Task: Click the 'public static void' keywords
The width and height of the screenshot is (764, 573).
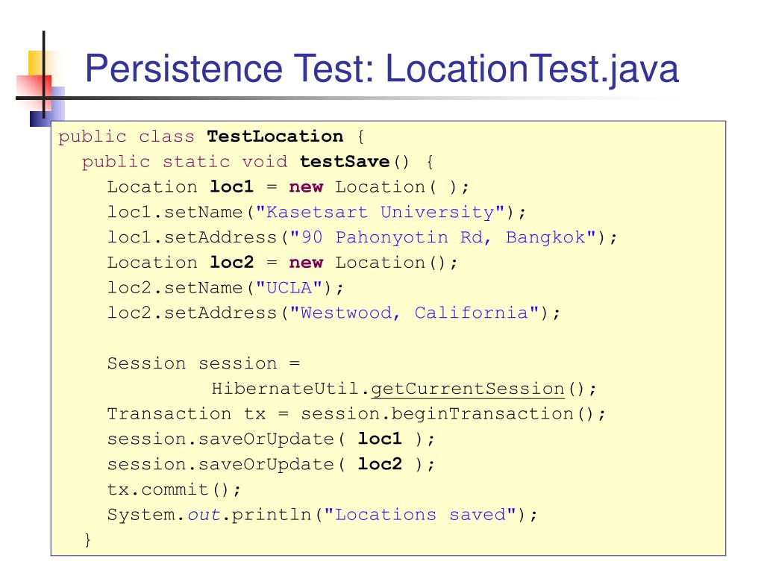Action: (185, 162)
